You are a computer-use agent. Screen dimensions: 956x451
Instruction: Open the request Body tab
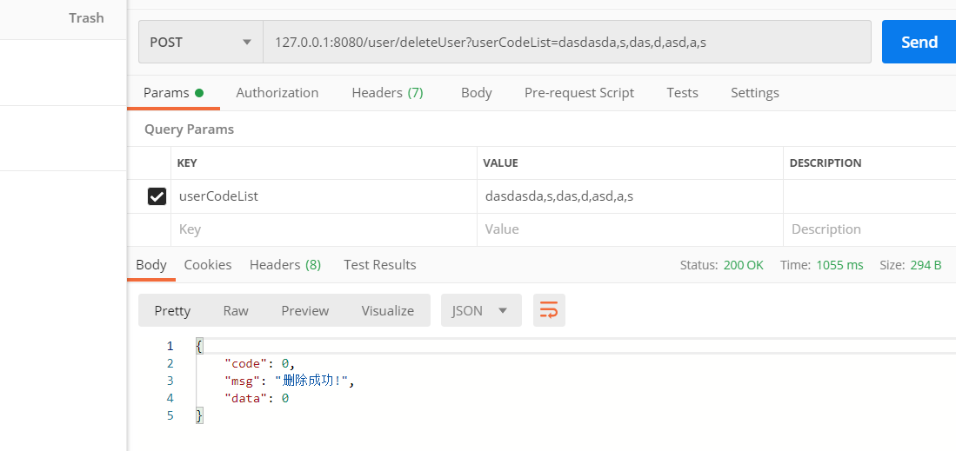[476, 93]
